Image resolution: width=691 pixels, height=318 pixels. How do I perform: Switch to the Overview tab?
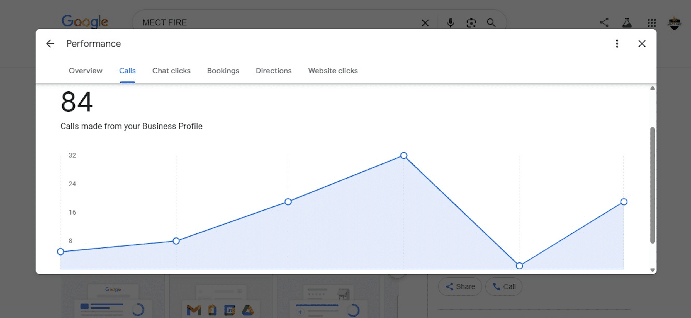(85, 71)
